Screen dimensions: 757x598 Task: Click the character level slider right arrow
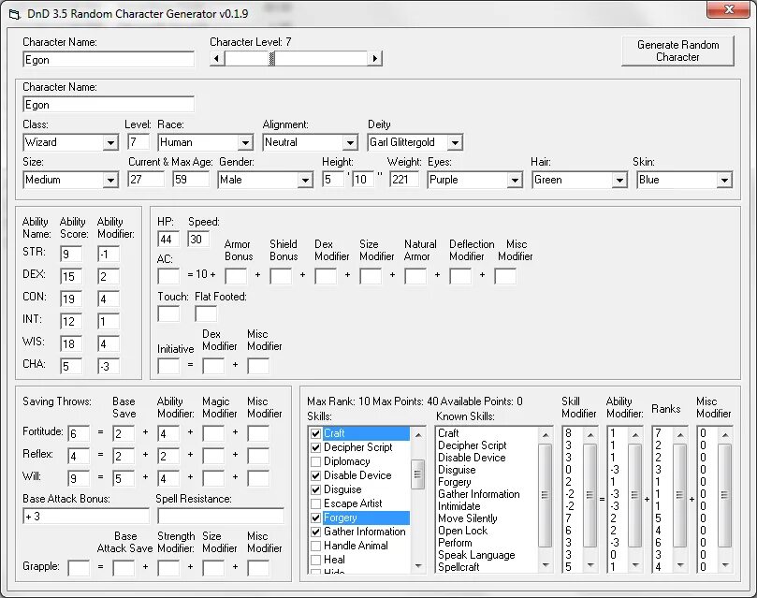(x=374, y=58)
